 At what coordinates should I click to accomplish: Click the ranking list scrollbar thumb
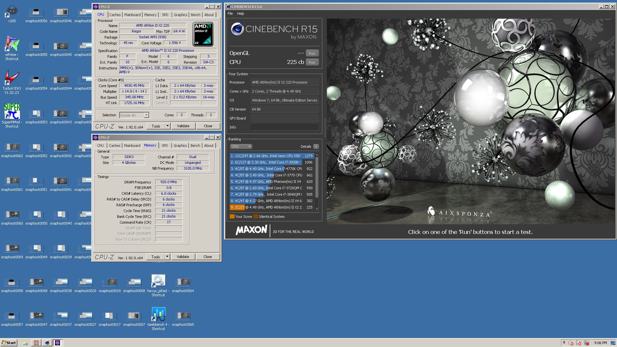coord(317,178)
